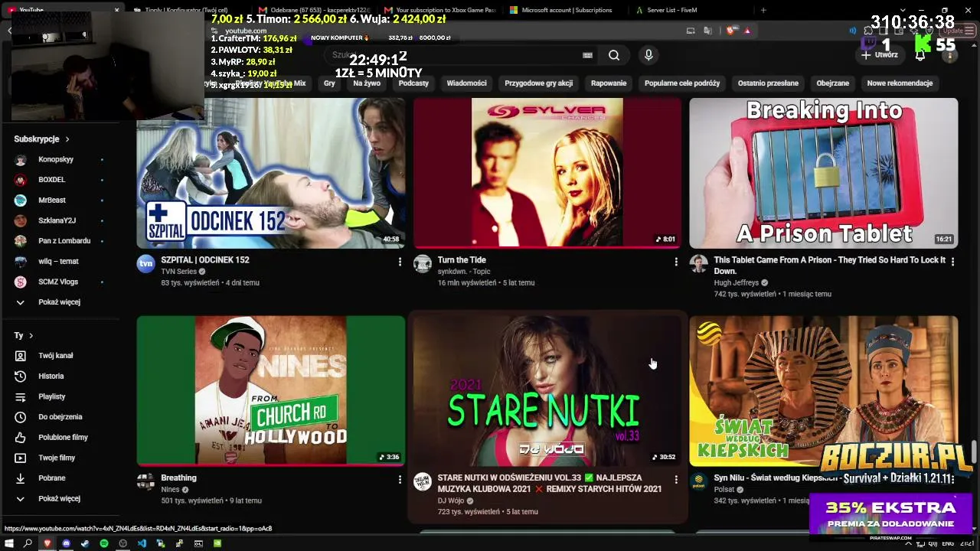
Task: Select the Rapowanie filter chip
Action: coord(609,83)
